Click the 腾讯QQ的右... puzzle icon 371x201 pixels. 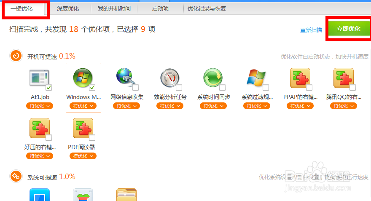(x=344, y=78)
